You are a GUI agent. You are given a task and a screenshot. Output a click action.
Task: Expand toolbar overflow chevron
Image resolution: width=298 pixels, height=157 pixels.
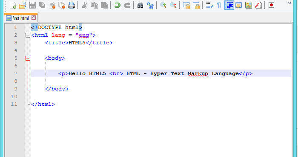(289, 3)
